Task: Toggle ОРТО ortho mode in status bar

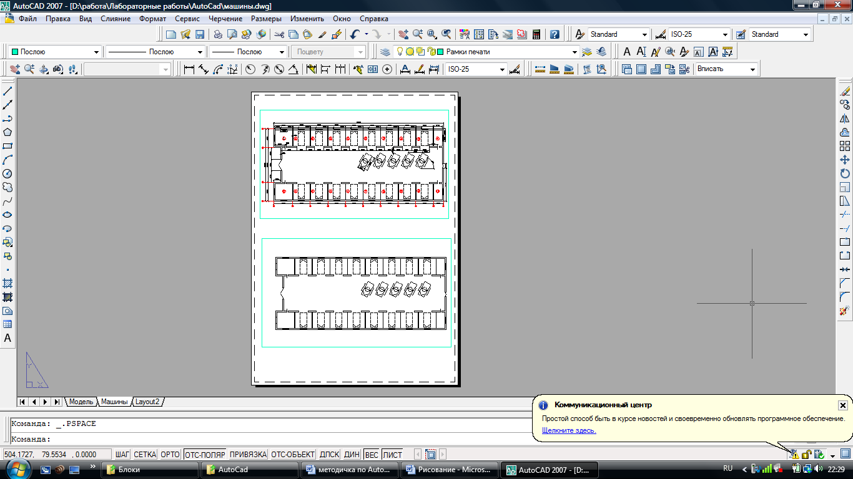Action: (x=170, y=455)
